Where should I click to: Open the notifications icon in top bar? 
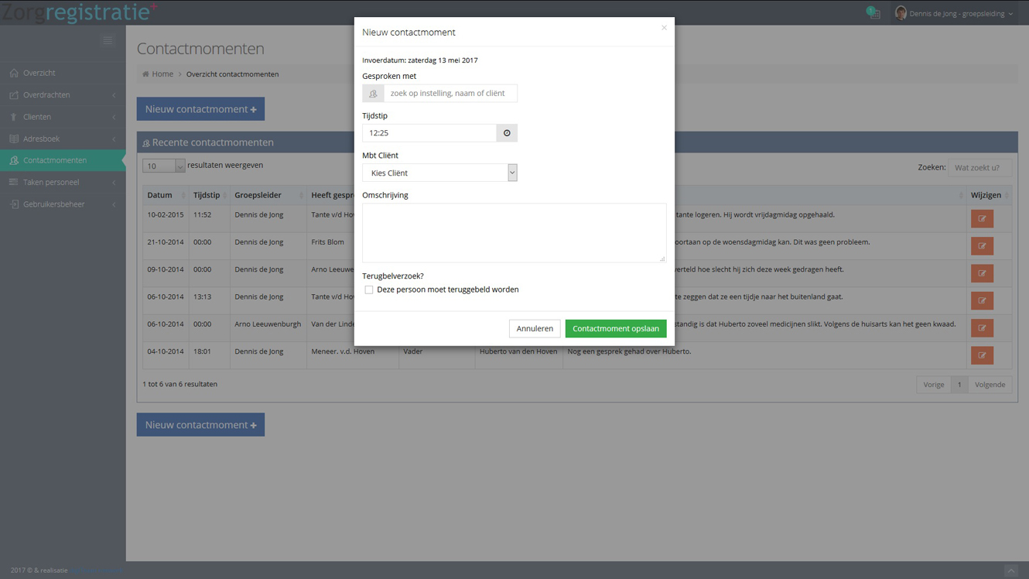(873, 13)
